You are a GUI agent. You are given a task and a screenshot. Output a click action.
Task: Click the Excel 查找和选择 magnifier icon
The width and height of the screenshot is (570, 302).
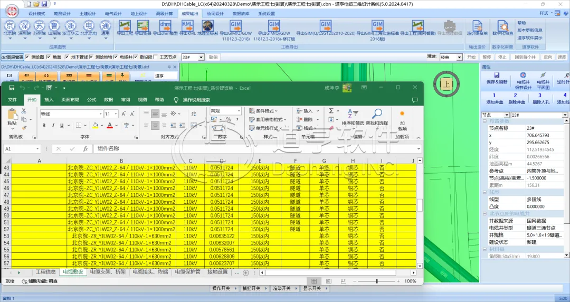click(377, 115)
